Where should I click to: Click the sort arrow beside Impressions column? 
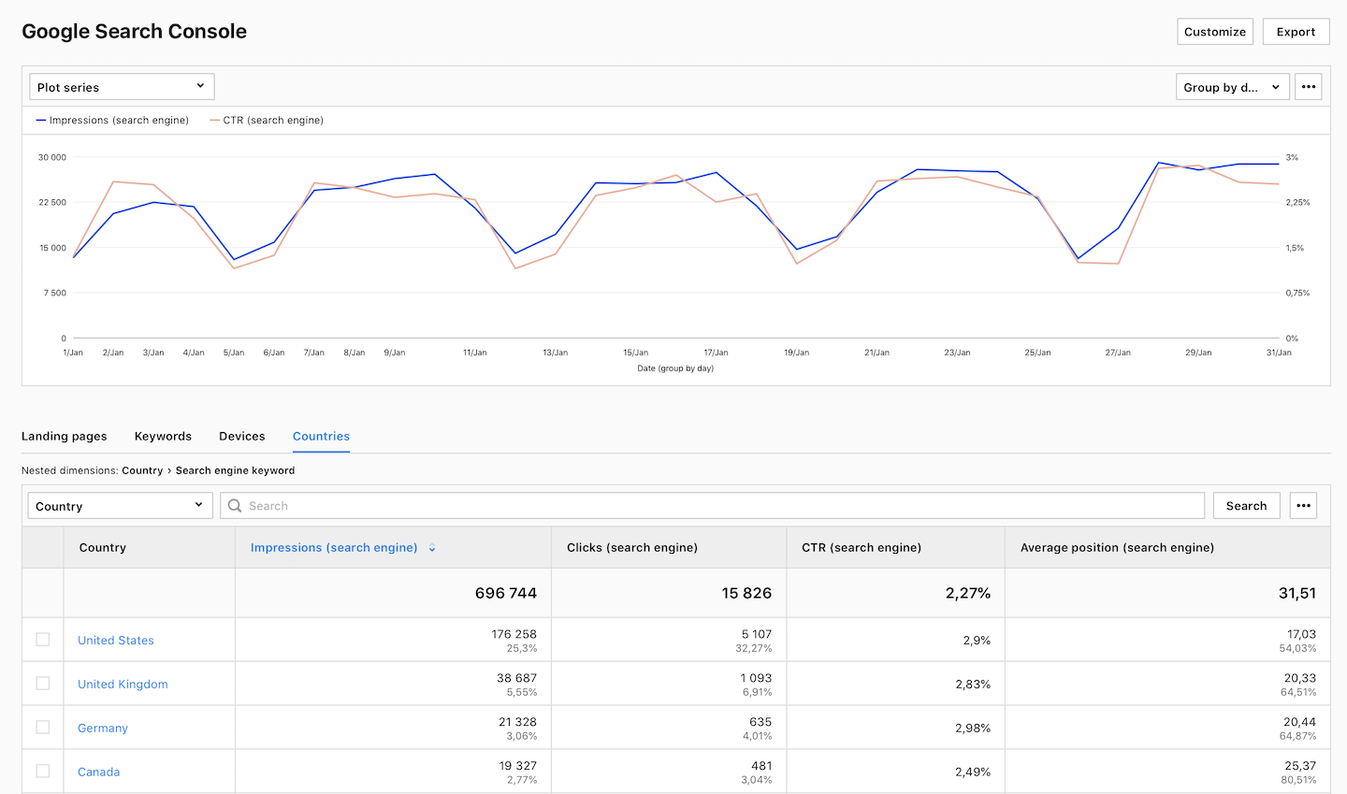pos(432,548)
